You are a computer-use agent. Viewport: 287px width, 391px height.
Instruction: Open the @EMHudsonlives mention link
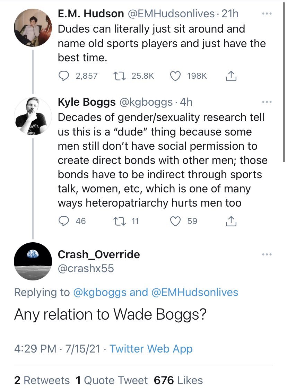(195, 292)
